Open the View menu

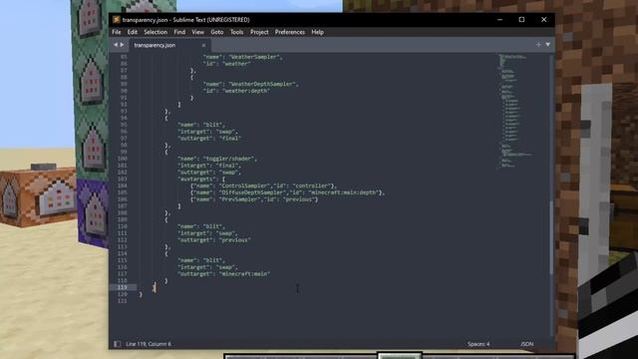(x=197, y=32)
